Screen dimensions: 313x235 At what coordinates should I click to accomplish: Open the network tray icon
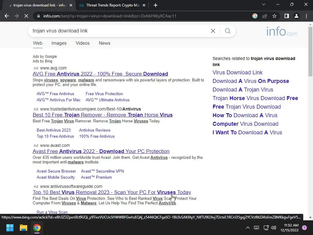tap(266, 228)
